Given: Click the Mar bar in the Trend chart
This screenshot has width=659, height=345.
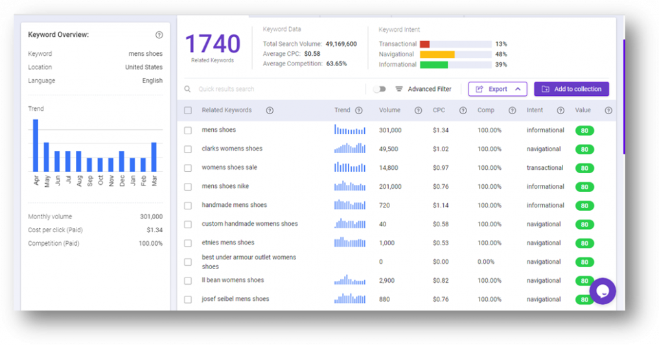Looking at the screenshot, I should coord(154,157).
